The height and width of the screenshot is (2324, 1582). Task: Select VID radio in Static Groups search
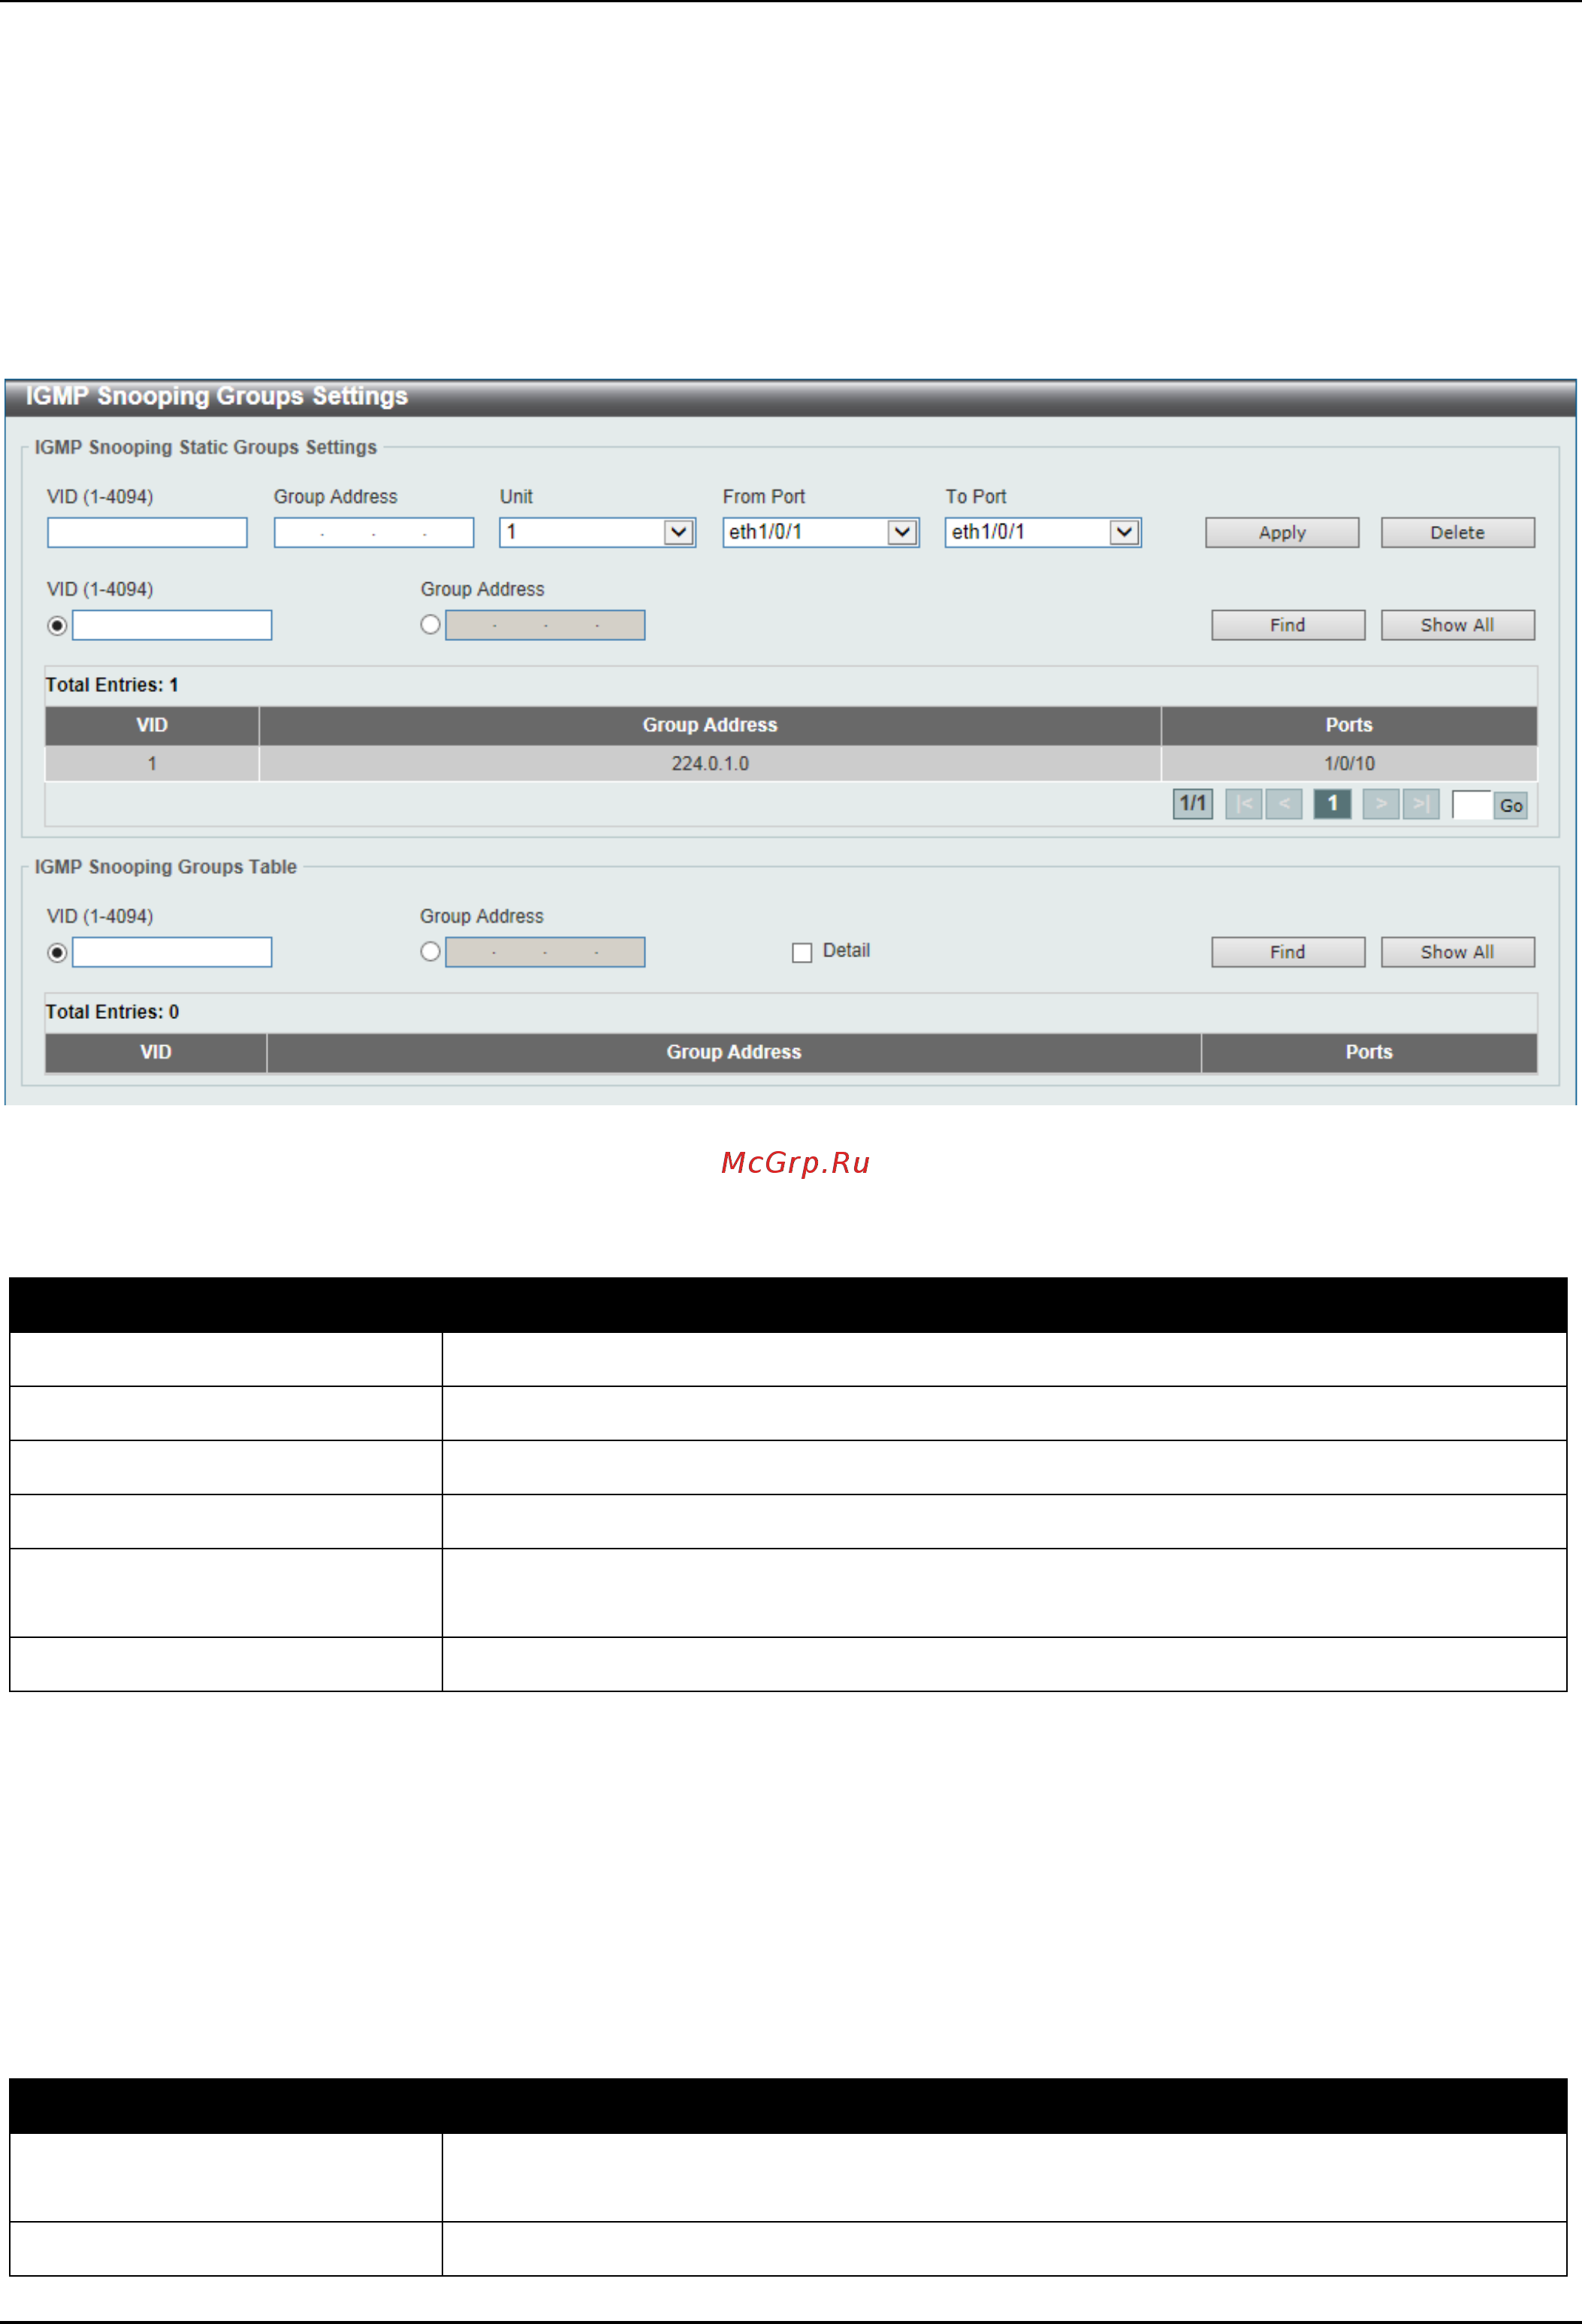[x=57, y=626]
